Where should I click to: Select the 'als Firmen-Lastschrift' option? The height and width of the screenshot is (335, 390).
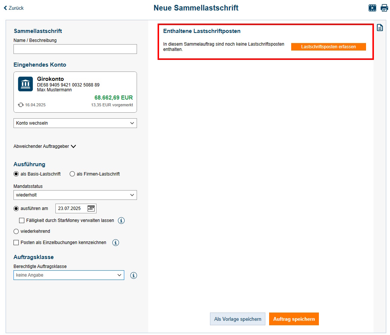[x=72, y=174]
